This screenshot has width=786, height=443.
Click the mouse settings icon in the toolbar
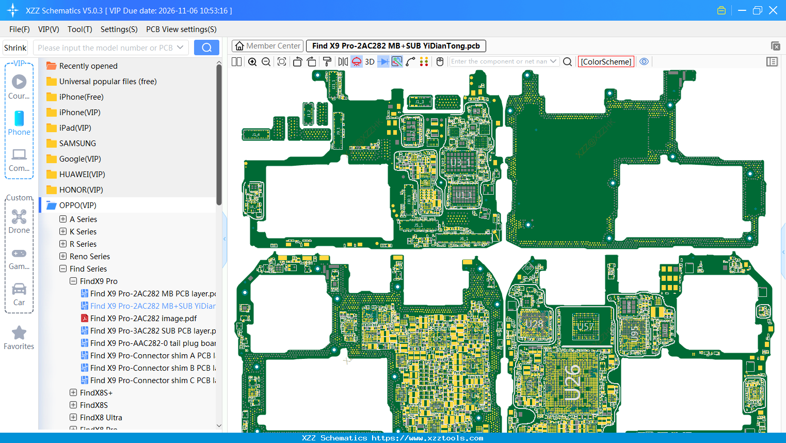pos(439,61)
